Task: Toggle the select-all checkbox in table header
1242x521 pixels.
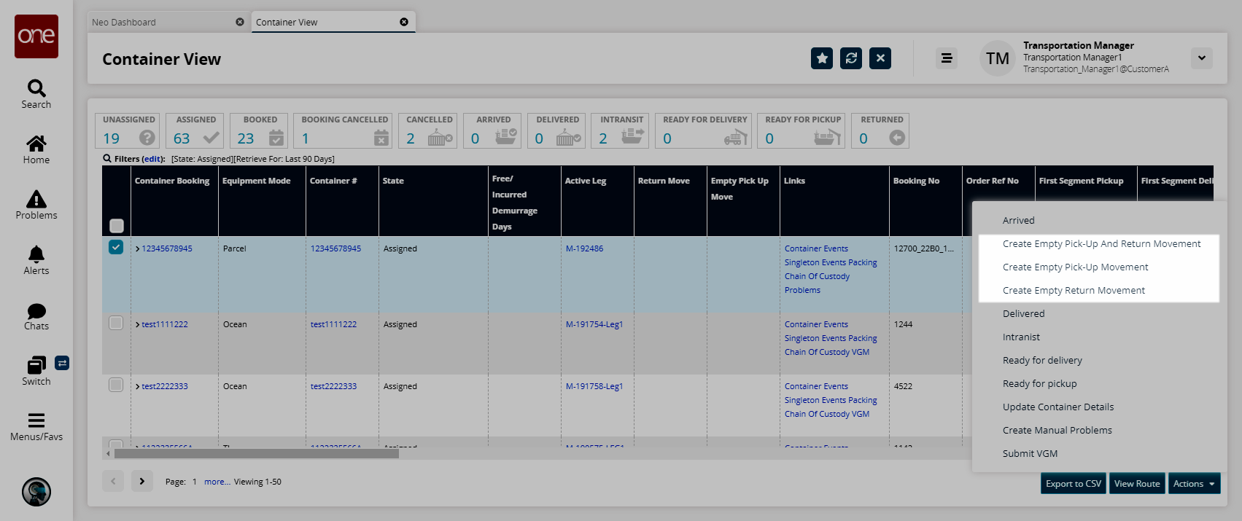Action: coord(117,226)
